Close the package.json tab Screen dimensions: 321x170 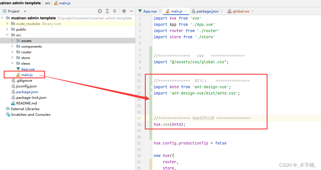click(x=222, y=11)
